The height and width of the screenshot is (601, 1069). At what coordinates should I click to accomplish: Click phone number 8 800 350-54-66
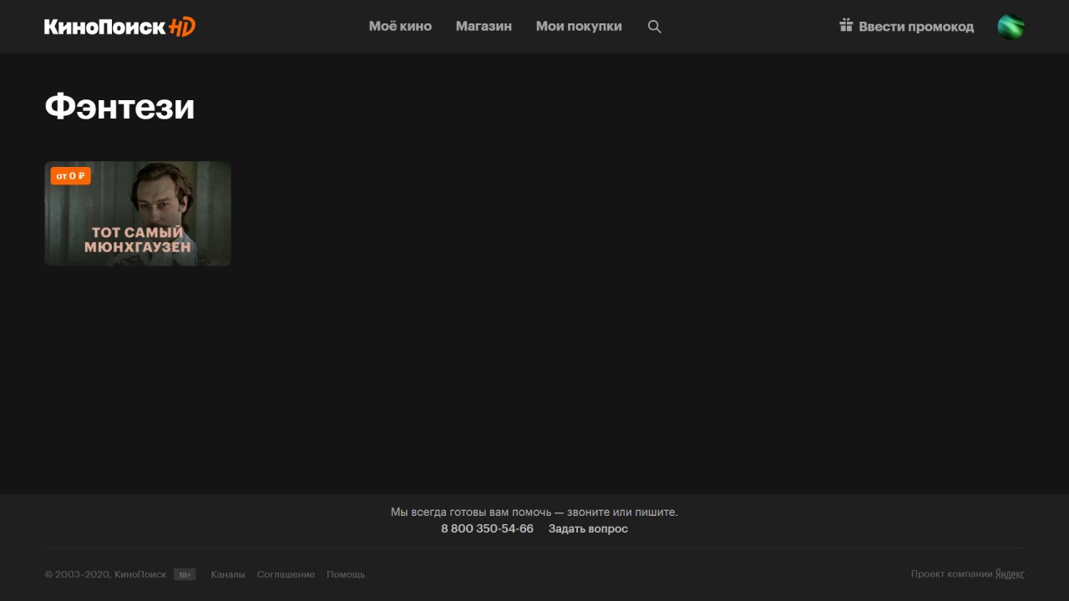(487, 529)
